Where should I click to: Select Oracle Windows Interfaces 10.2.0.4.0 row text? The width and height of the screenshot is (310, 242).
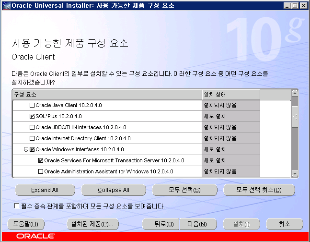click(x=80, y=149)
